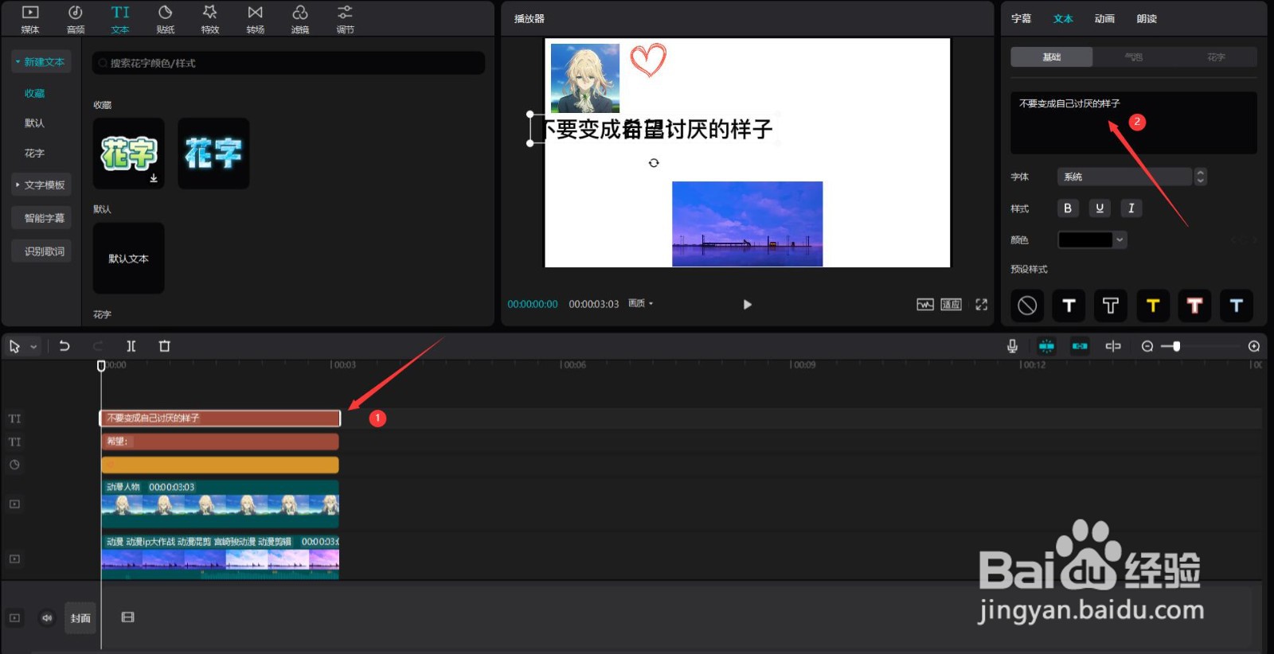1274x654 pixels.
Task: Open the 花字 category in the sidebar
Action: [34, 154]
